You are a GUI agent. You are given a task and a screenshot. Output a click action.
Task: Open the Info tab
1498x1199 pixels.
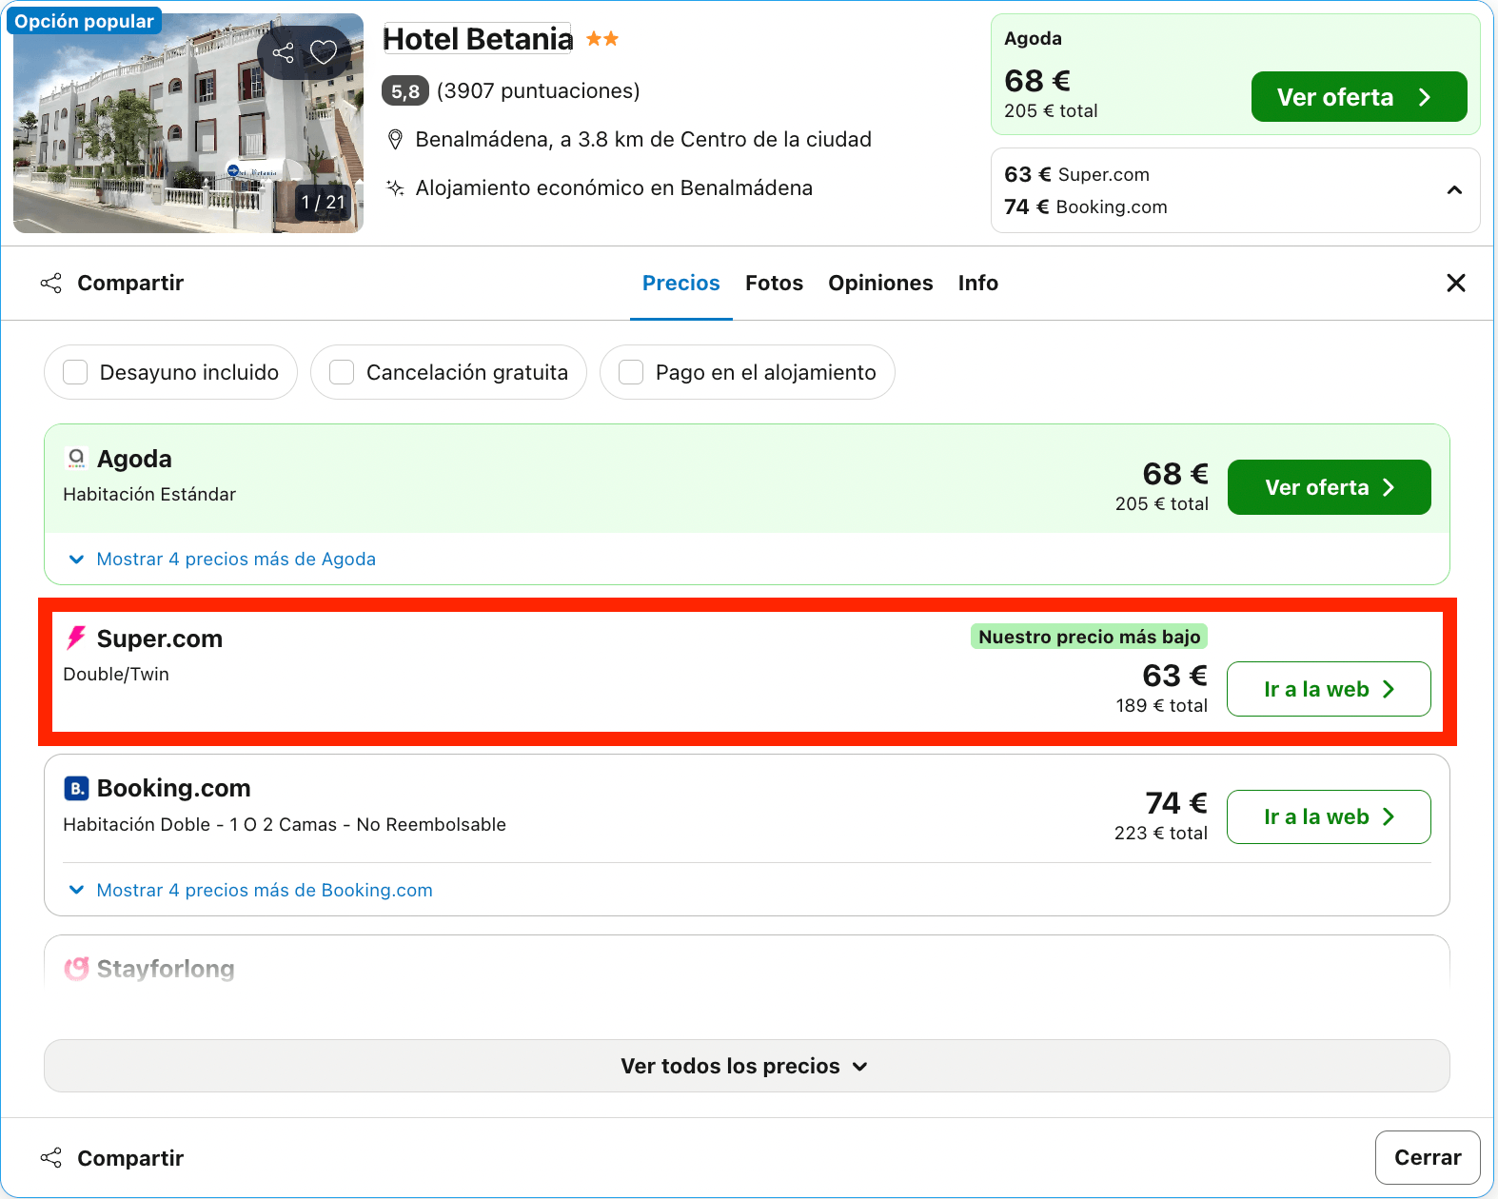[977, 283]
